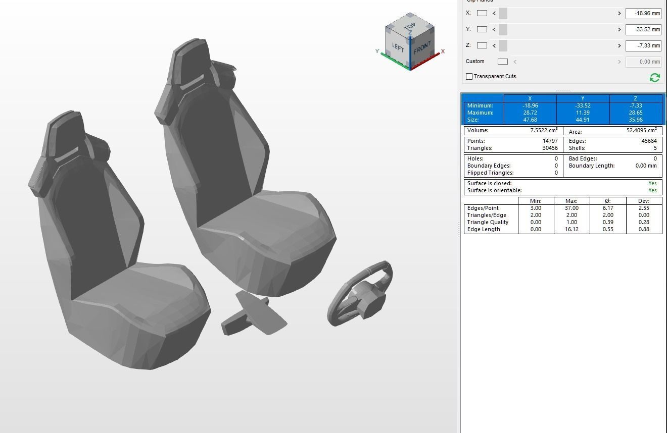Screen dimensions: 667x433
Task: Click the Y clip plane right arrow
Action: click(619, 30)
